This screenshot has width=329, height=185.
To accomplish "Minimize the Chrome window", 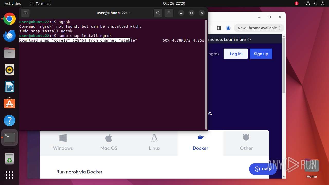I will tap(259, 17).
